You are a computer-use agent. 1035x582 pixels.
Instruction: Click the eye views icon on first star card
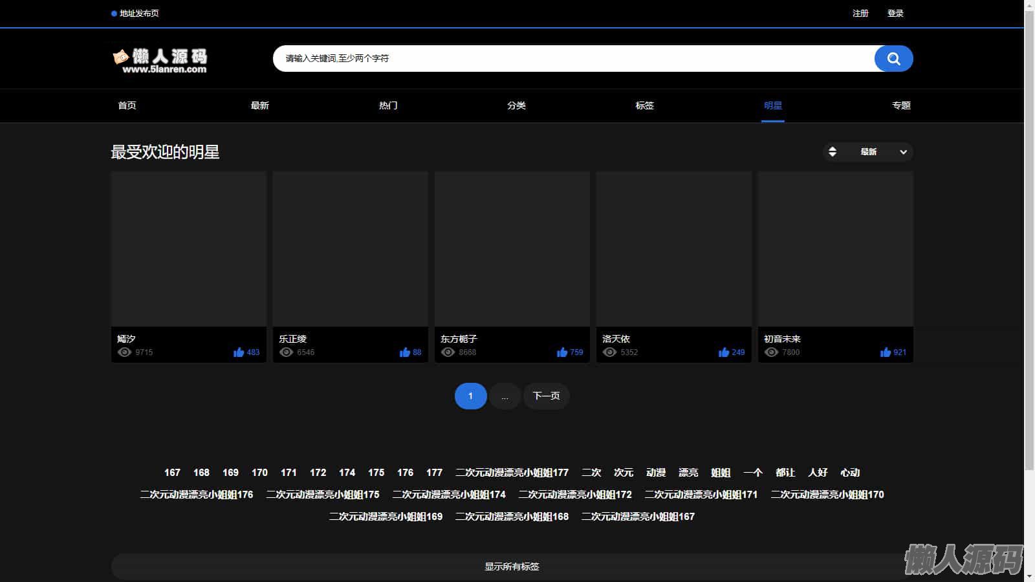coord(124,352)
